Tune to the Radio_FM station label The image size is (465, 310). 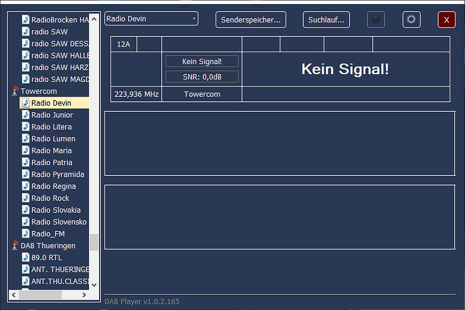tap(48, 234)
